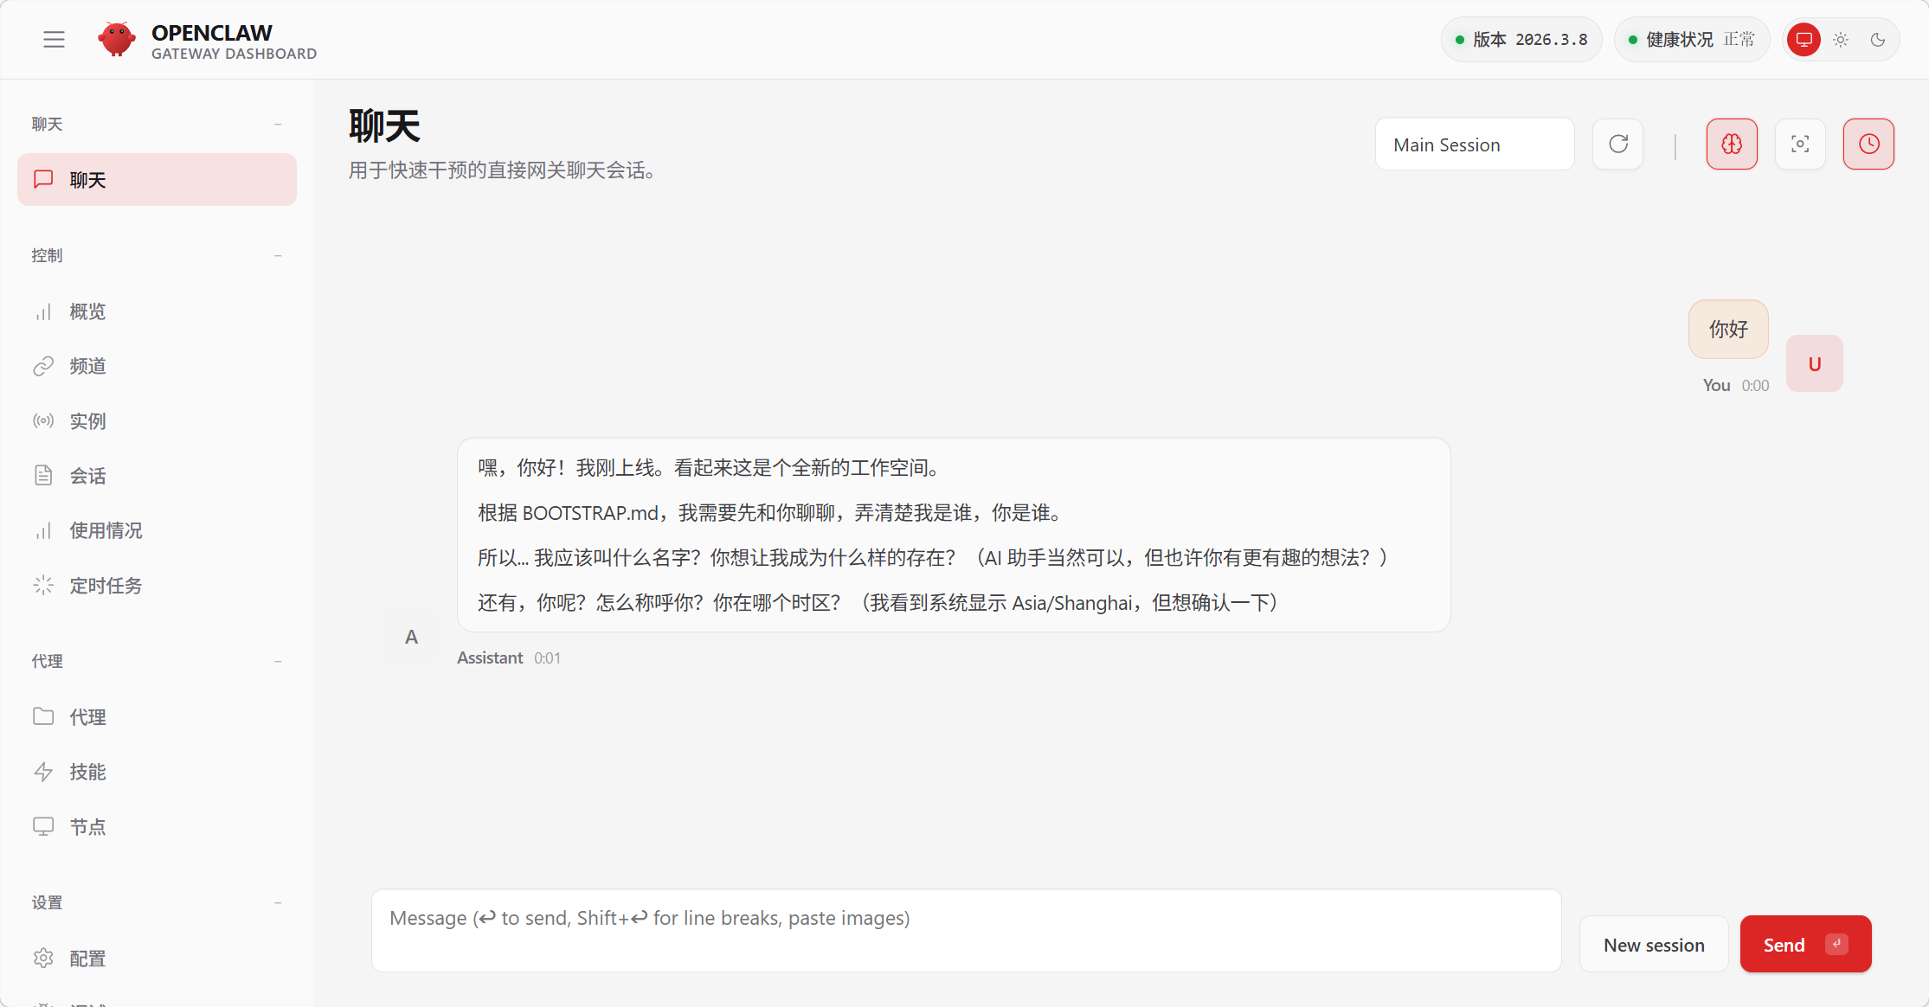1929x1007 pixels.
Task: Refresh the chat with reload icon
Action: (1617, 144)
